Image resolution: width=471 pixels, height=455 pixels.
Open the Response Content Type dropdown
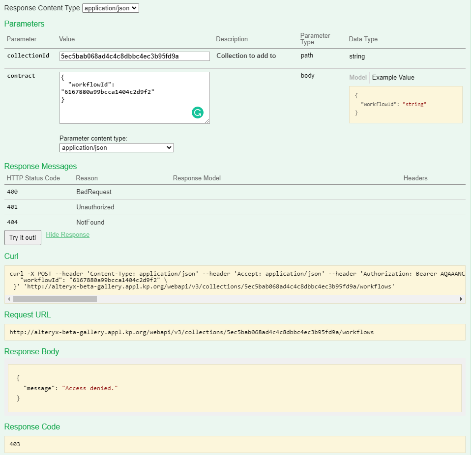(x=110, y=8)
